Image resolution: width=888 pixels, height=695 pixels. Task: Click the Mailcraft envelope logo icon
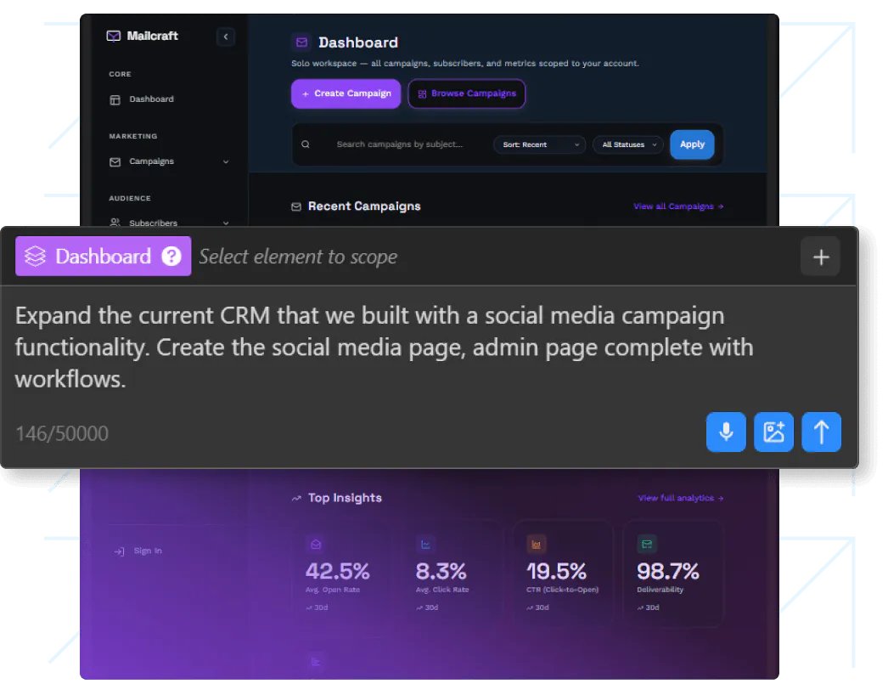(x=113, y=37)
